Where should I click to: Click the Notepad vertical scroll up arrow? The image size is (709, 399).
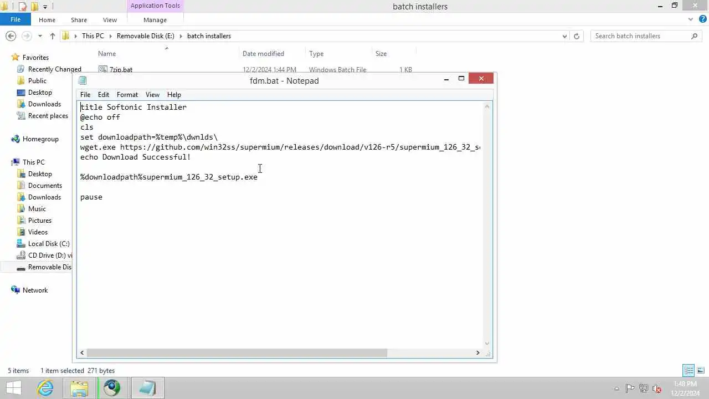click(487, 106)
